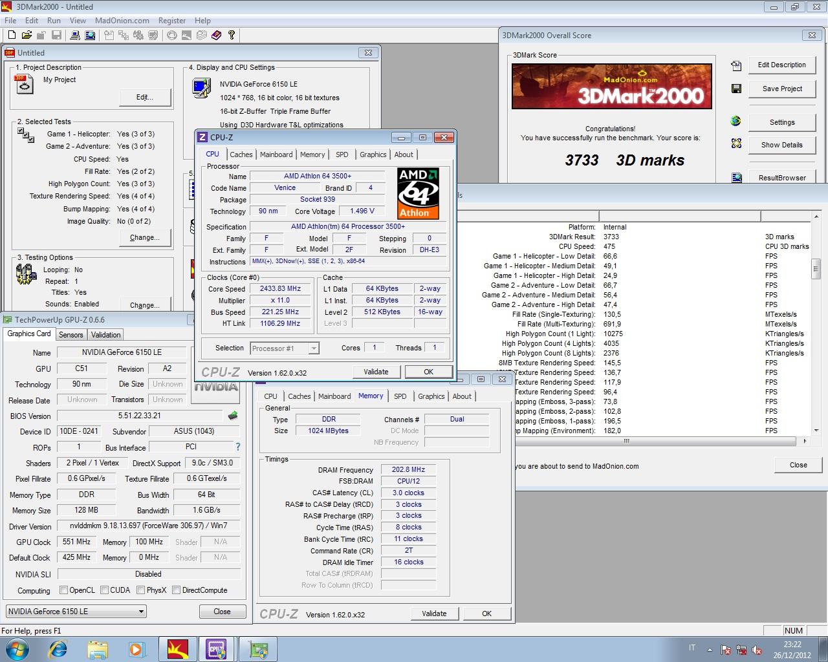Image resolution: width=828 pixels, height=662 pixels.
Task: Open the Sensors tab in GPU-Z
Action: tap(71, 334)
